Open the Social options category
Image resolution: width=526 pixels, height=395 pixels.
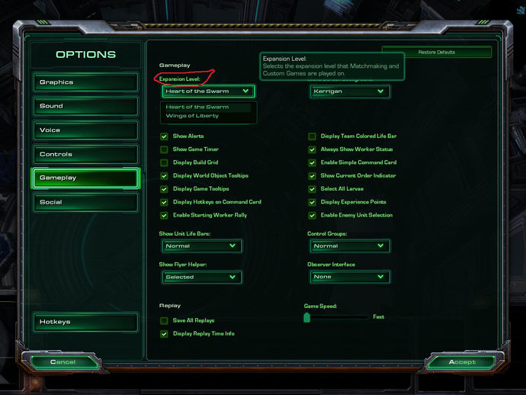[85, 202]
